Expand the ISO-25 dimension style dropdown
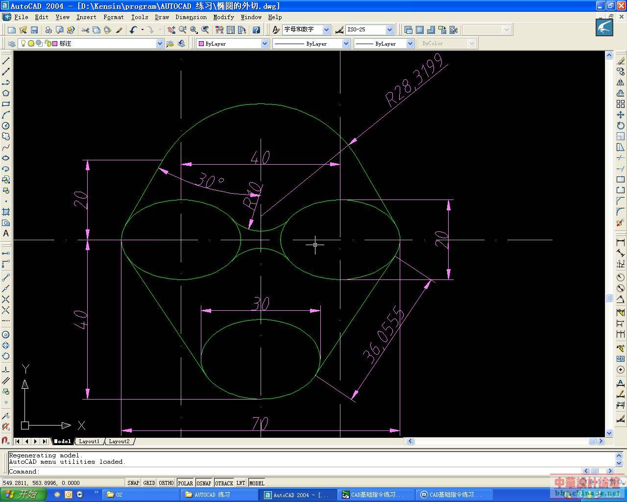627x502 pixels. pyautogui.click(x=390, y=30)
